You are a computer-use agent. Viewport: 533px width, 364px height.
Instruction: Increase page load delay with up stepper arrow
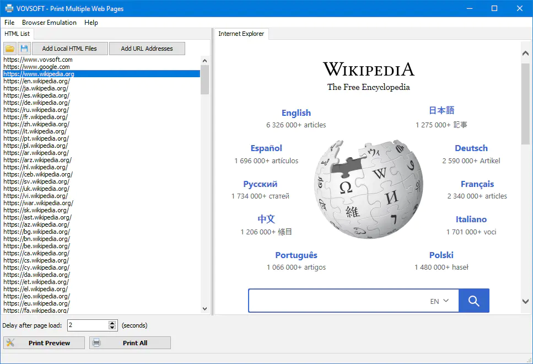112,323
